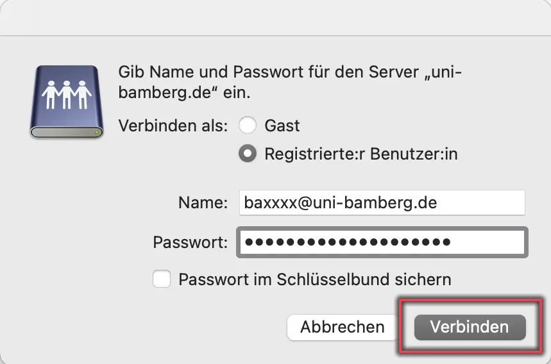Click the Registrierte:r Benutzer:in label text
The image size is (551, 364).
click(361, 154)
